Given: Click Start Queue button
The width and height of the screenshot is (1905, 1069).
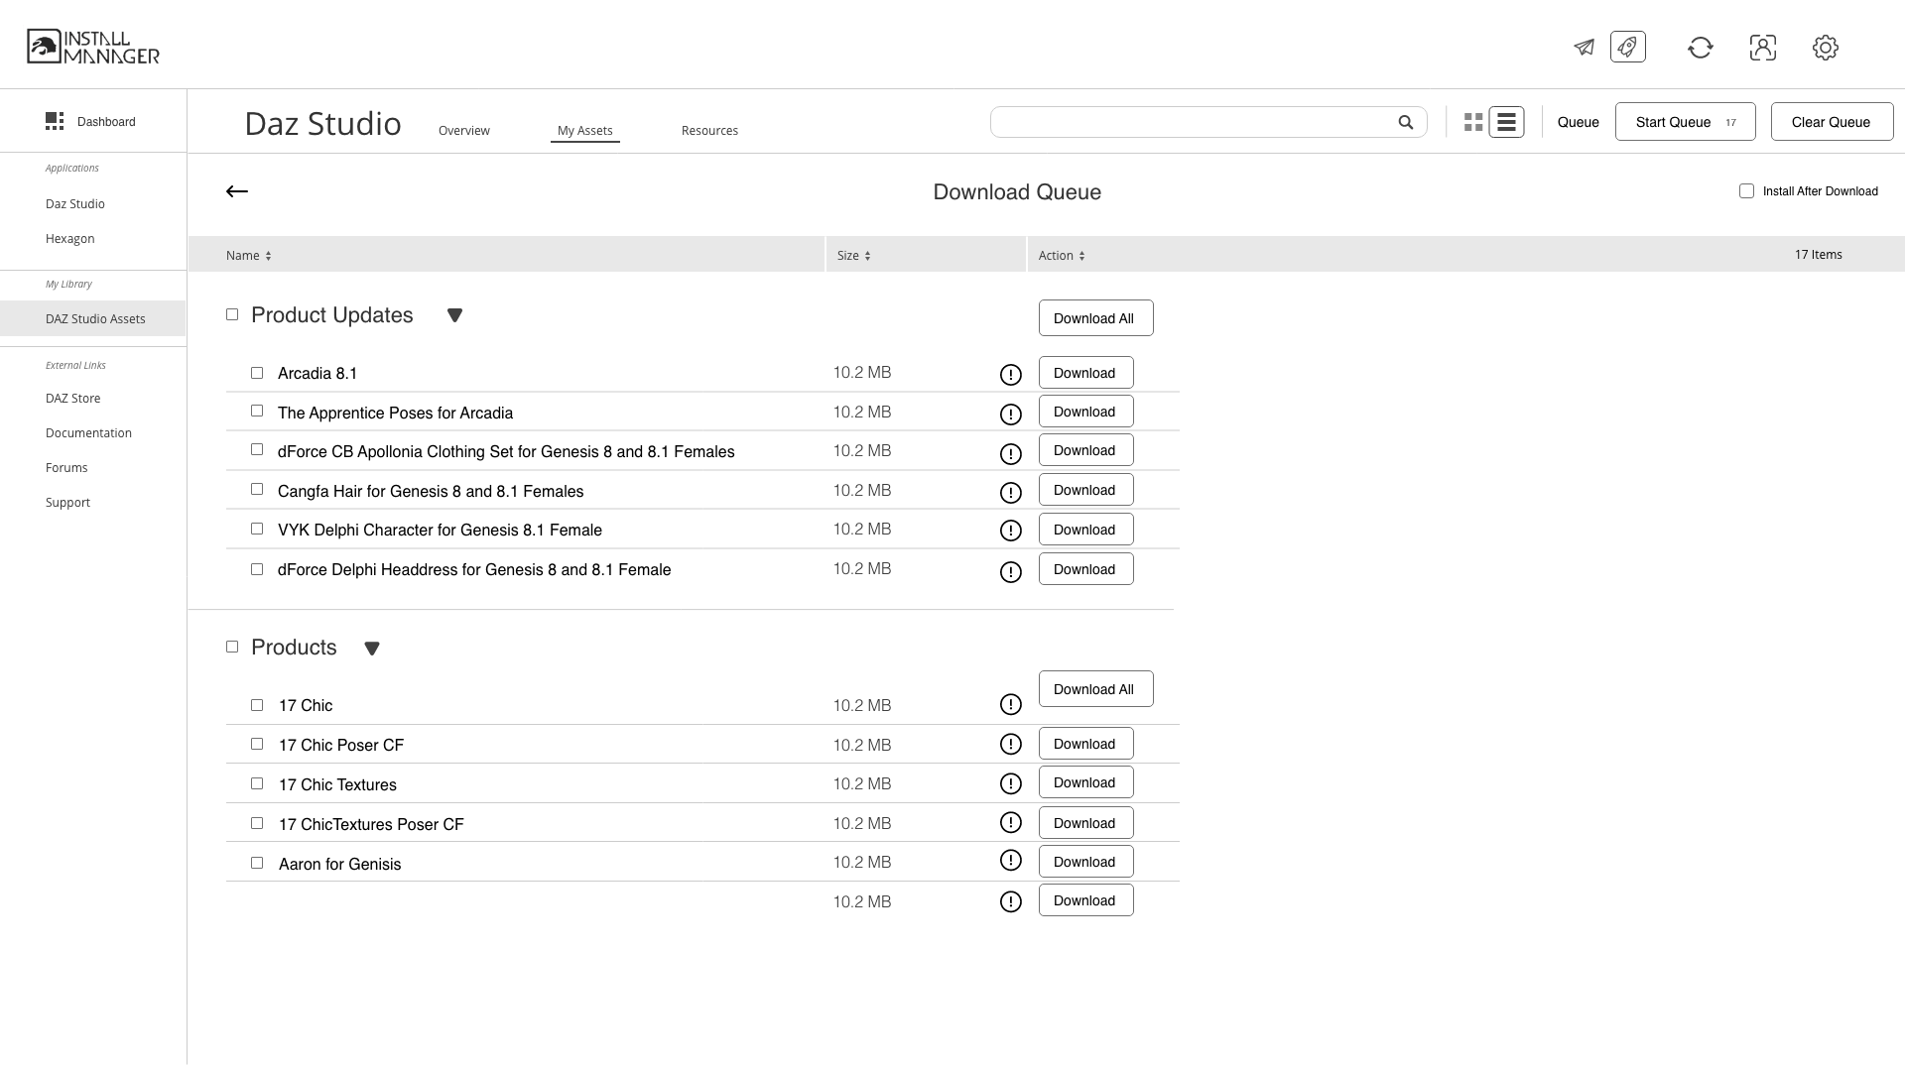Looking at the screenshot, I should pyautogui.click(x=1685, y=121).
